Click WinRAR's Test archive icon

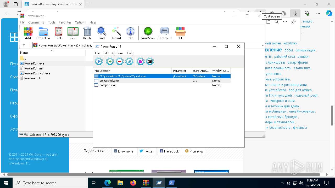click(59, 33)
